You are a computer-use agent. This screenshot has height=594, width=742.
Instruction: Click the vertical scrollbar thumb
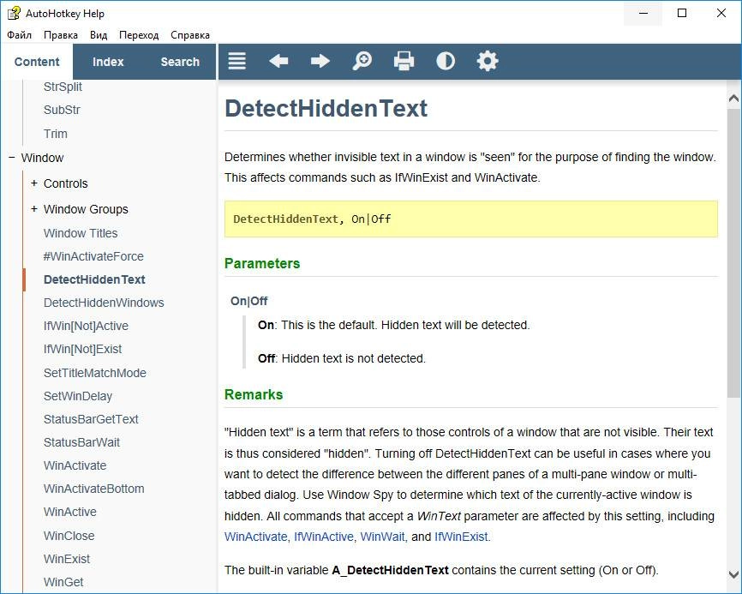[x=733, y=252]
